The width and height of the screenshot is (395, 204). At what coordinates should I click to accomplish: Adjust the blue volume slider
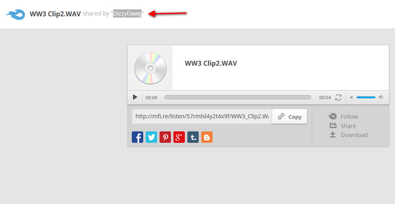pyautogui.click(x=366, y=97)
